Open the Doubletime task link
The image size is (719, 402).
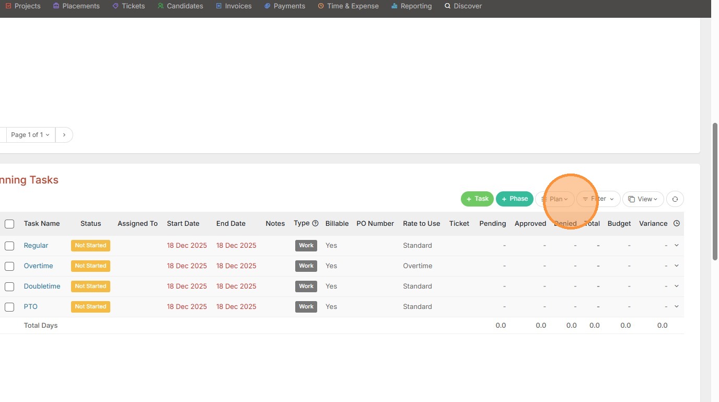tap(42, 286)
